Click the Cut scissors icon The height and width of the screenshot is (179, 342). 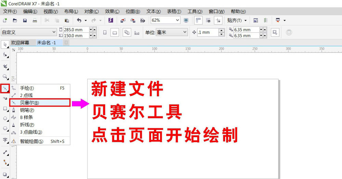(x=47, y=20)
